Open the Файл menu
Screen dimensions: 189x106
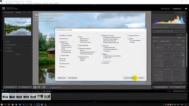point(2,3)
